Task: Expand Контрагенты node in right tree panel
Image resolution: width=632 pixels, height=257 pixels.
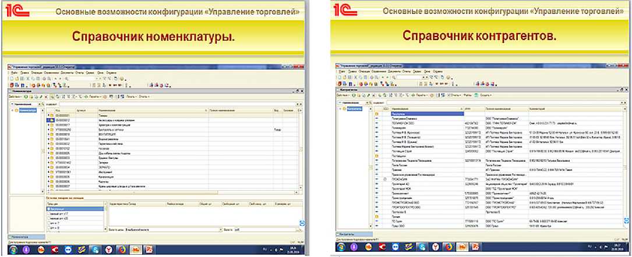Action: pyautogui.click(x=340, y=109)
